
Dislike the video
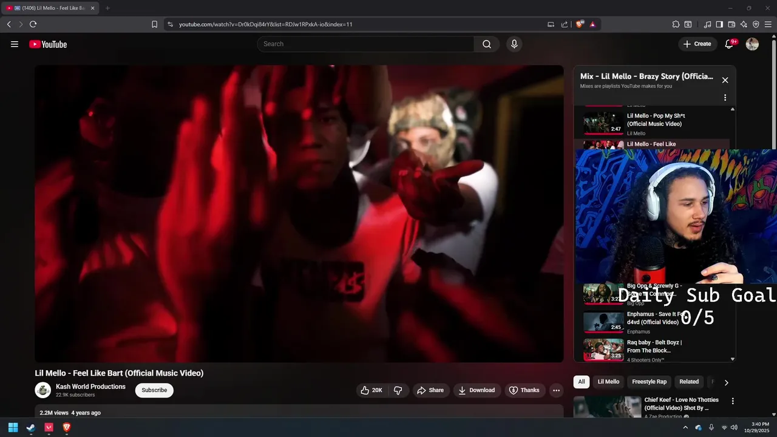click(398, 390)
